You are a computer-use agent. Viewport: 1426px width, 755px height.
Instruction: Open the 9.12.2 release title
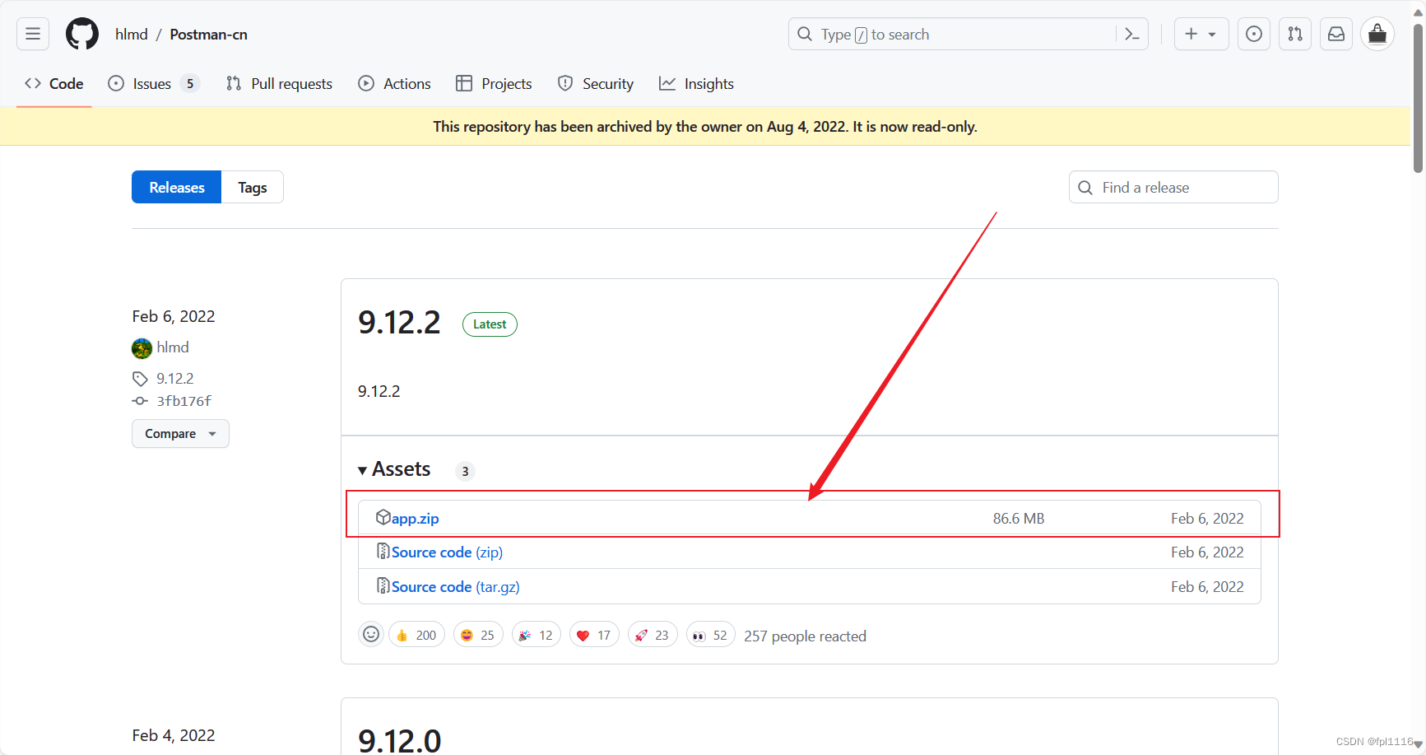[399, 322]
